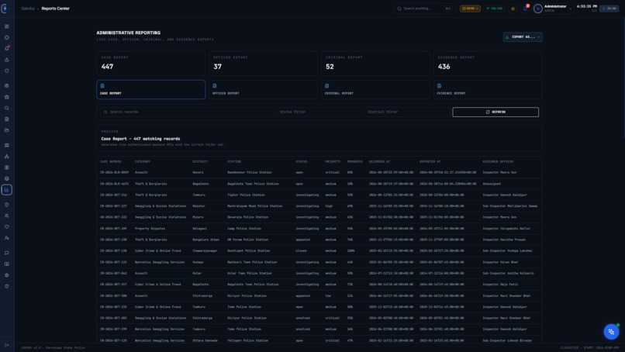Click the Case Report 447 stat card

tap(151, 63)
